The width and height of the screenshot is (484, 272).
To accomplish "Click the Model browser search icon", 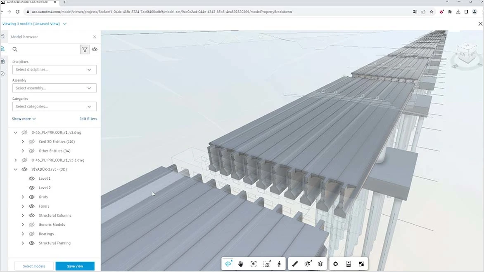I will click(x=15, y=49).
